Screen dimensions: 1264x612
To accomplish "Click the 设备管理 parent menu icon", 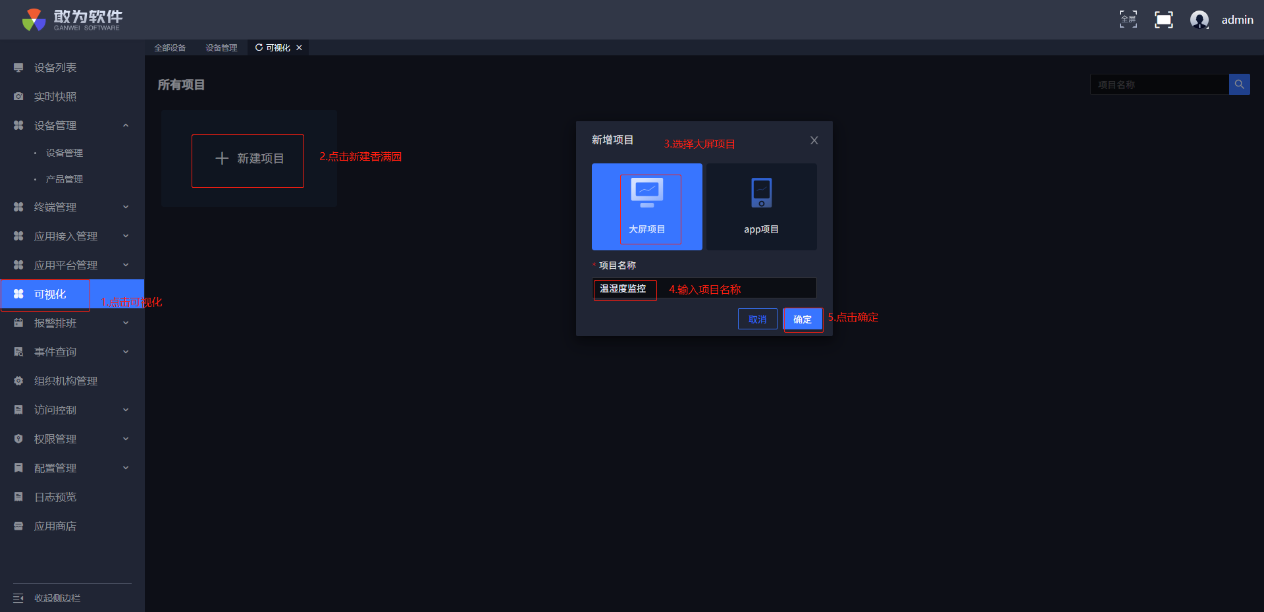I will tap(18, 126).
